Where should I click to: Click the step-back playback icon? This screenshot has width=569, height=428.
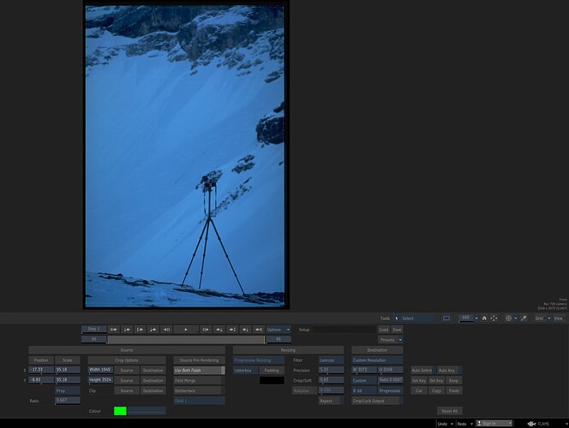point(166,329)
